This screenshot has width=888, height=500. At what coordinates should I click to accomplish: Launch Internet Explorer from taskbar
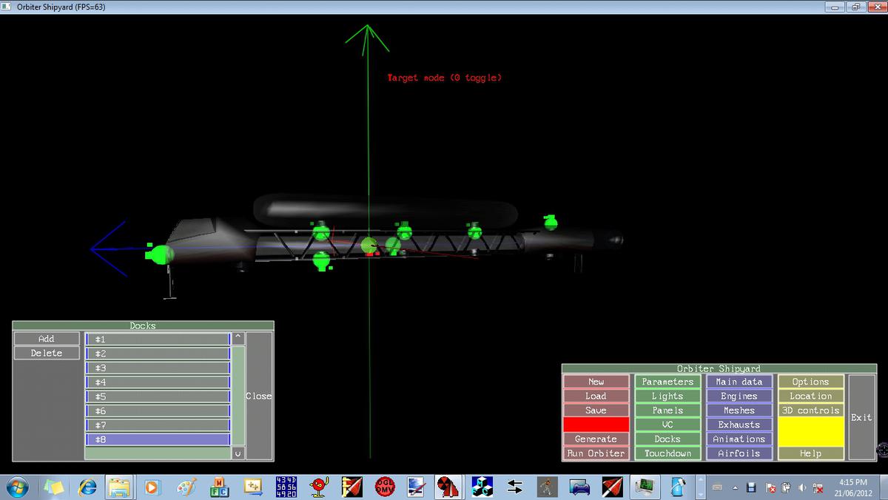click(87, 487)
